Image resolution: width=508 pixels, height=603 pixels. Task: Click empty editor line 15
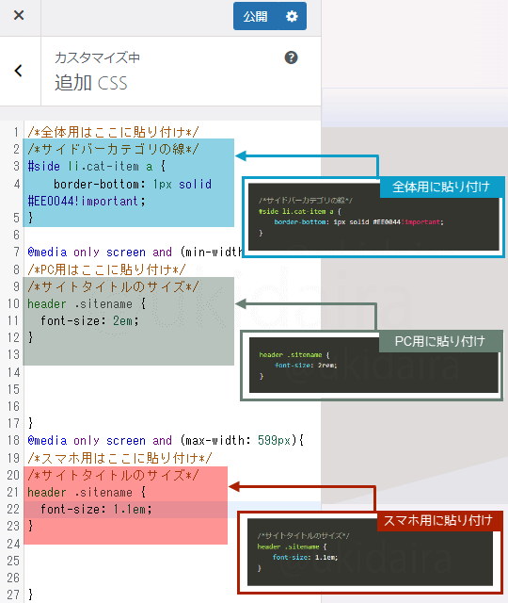click(x=172, y=389)
